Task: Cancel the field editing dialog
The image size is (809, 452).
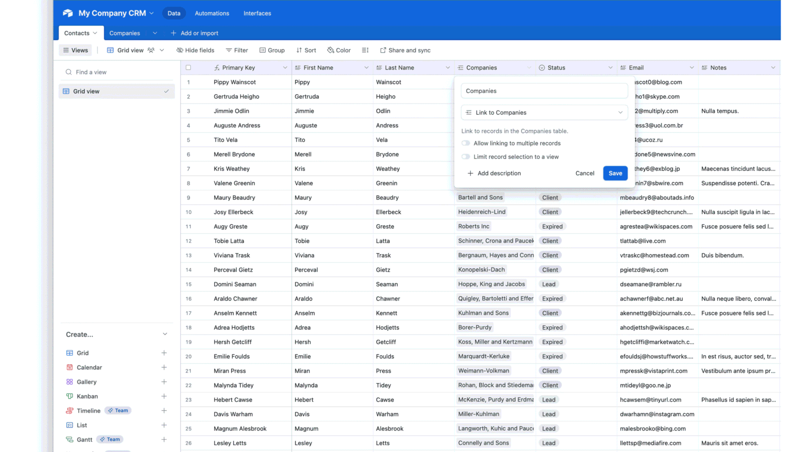Action: click(585, 173)
